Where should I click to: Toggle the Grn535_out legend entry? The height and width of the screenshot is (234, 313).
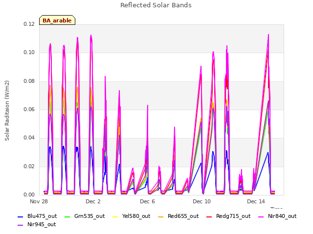(85, 216)
